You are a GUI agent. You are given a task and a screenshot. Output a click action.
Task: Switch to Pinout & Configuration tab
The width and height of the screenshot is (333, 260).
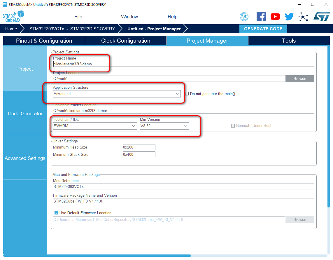(x=44, y=41)
